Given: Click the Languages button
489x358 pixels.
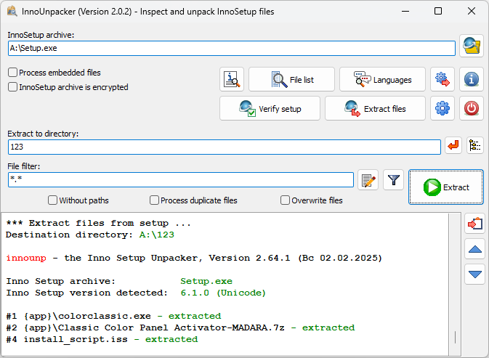Looking at the screenshot, I should [x=382, y=79].
